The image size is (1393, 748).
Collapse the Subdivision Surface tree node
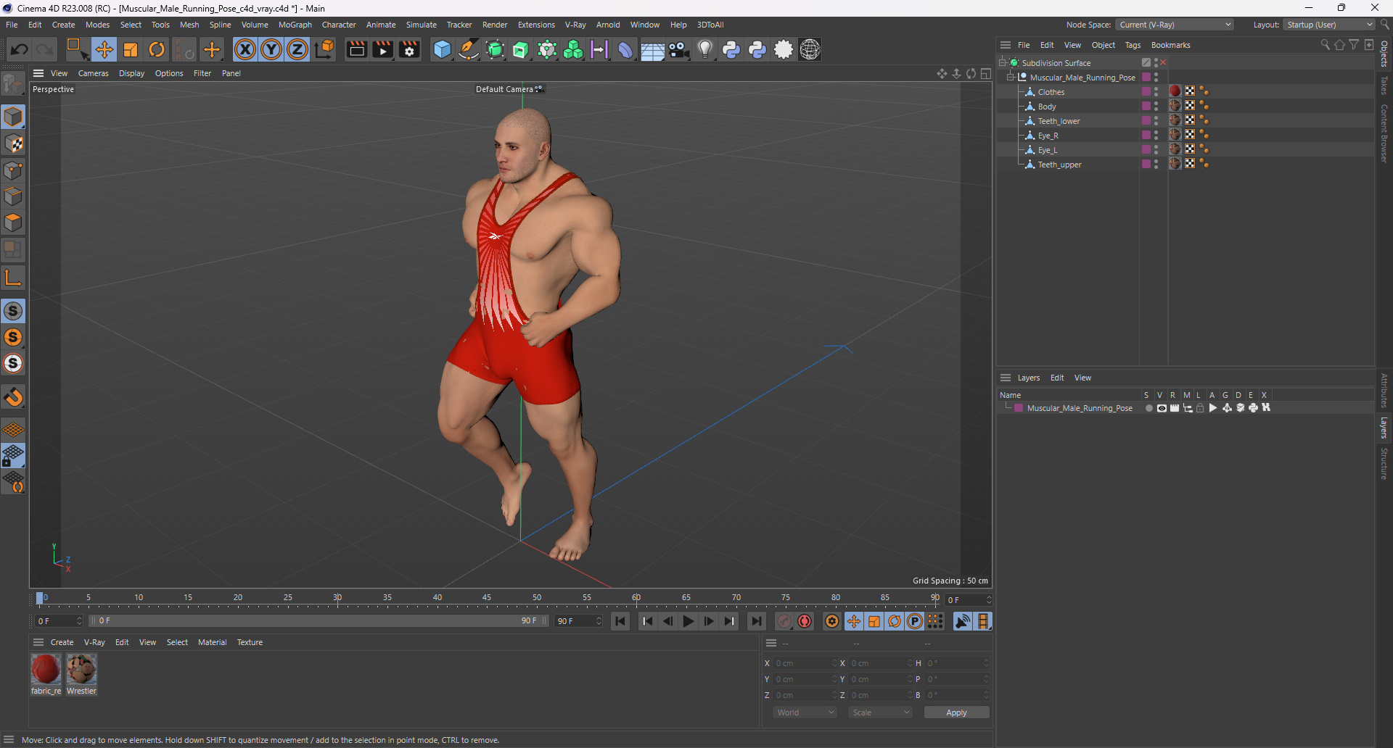point(1003,63)
